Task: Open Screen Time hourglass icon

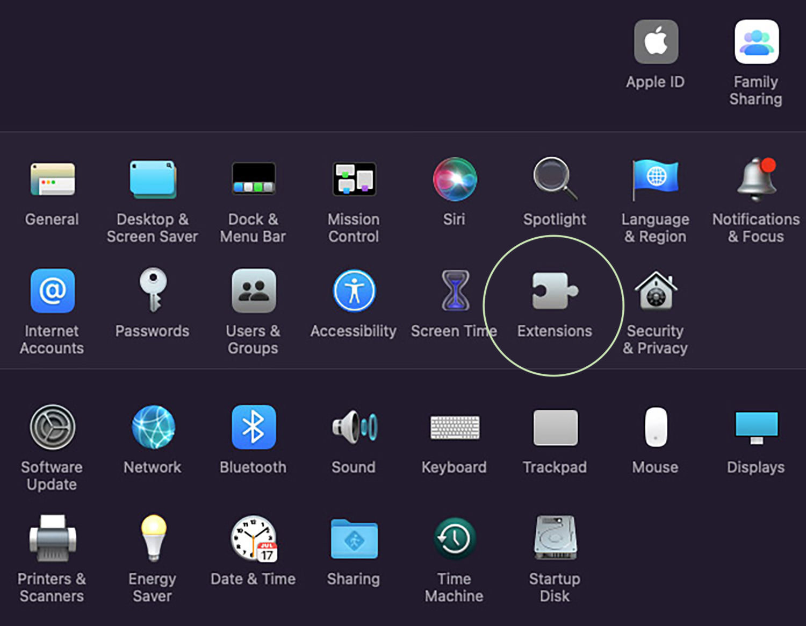Action: [x=455, y=291]
